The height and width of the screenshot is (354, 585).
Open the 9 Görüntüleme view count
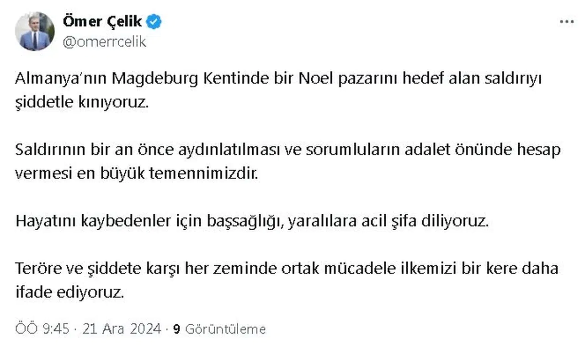219,329
